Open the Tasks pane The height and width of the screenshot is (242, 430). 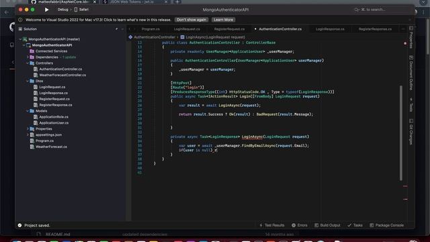tap(355, 225)
